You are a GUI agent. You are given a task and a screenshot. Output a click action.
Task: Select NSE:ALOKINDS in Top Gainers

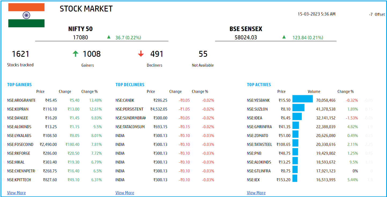(19, 127)
